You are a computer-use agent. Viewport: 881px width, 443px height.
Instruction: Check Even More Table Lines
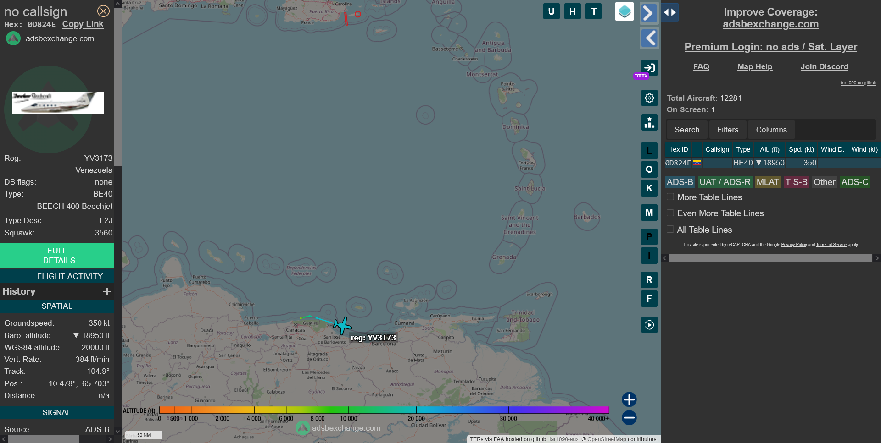[670, 213]
